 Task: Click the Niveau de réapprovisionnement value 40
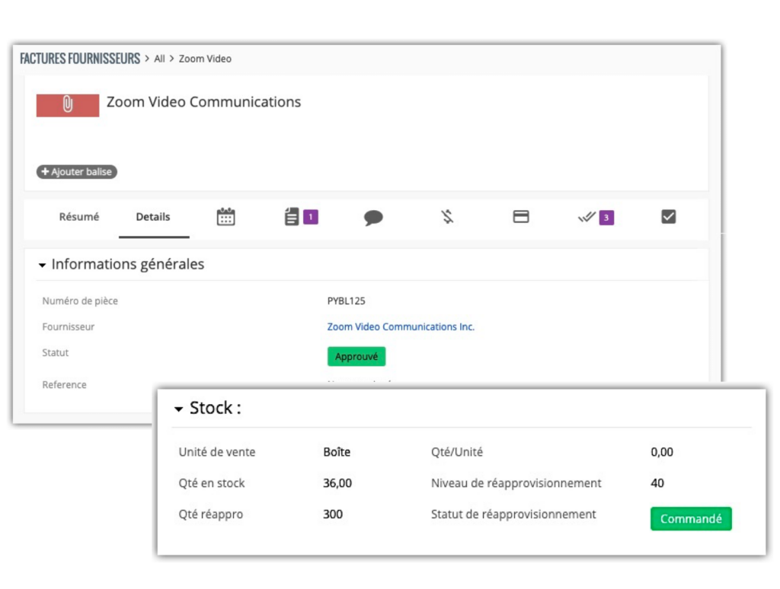[657, 483]
